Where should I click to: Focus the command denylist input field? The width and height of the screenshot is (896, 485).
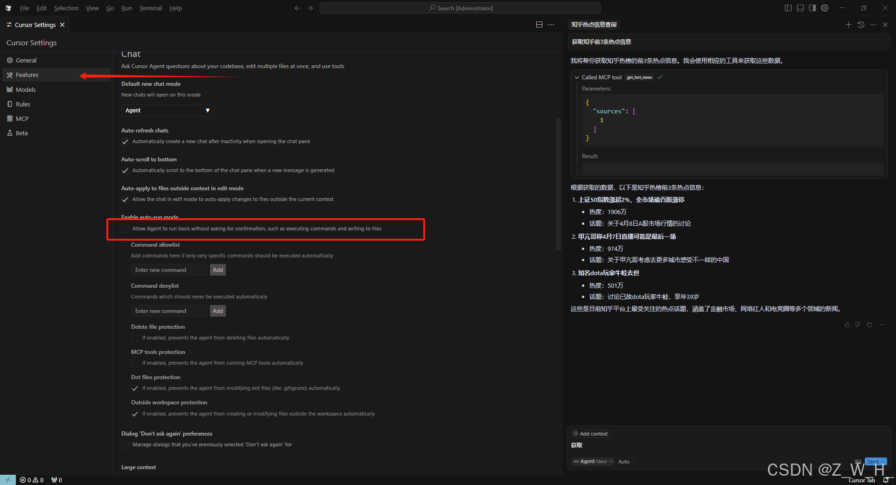tap(169, 311)
